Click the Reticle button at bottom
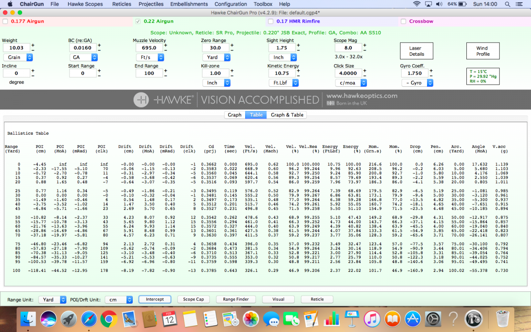 click(x=317, y=299)
